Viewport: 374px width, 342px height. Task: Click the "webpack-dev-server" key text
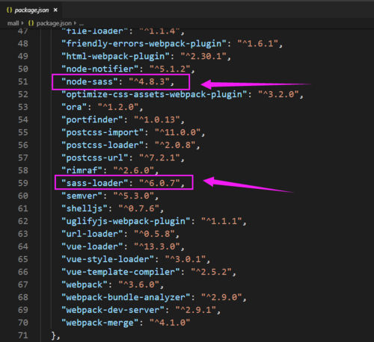tap(113, 310)
